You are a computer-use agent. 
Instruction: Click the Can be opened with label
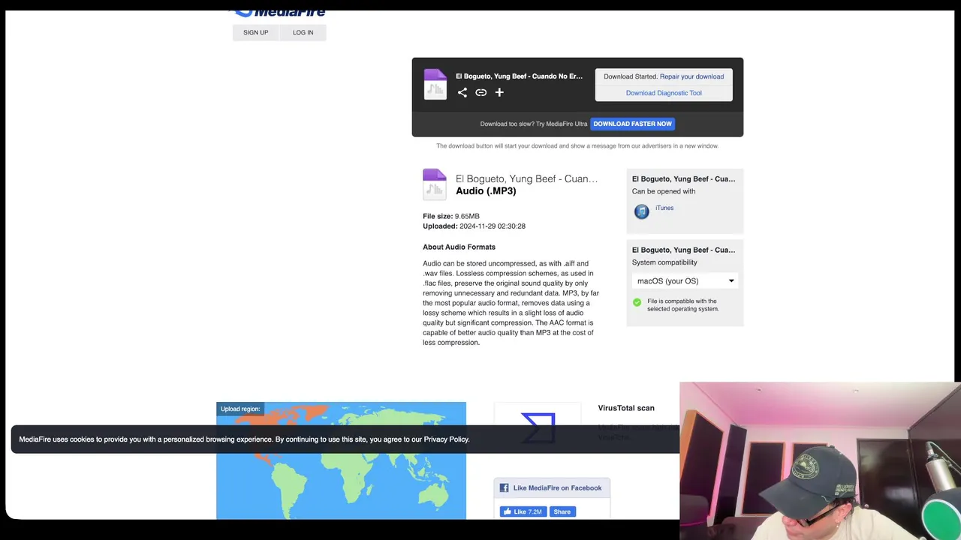pos(664,191)
